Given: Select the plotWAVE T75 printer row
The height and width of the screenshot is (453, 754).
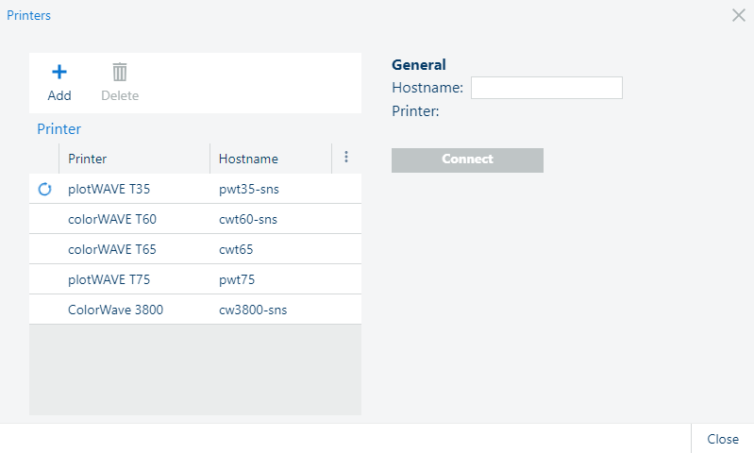Looking at the screenshot, I should 195,279.
